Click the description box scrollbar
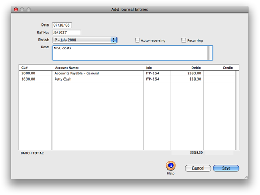 point(210,53)
